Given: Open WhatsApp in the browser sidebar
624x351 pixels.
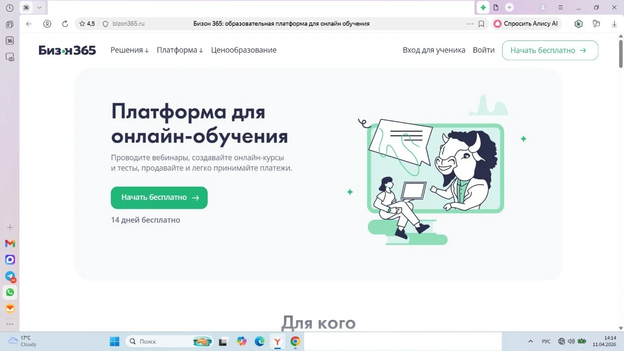Looking at the screenshot, I should 10,292.
